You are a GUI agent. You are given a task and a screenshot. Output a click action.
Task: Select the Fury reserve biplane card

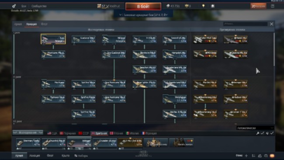tap(53, 39)
